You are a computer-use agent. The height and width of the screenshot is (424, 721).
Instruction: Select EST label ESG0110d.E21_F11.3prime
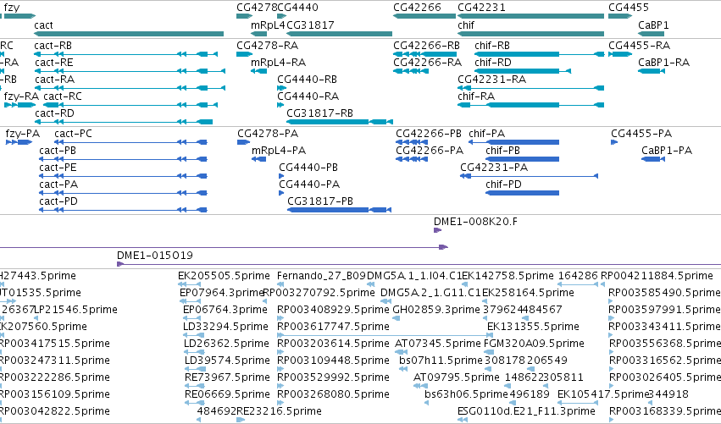point(526,411)
